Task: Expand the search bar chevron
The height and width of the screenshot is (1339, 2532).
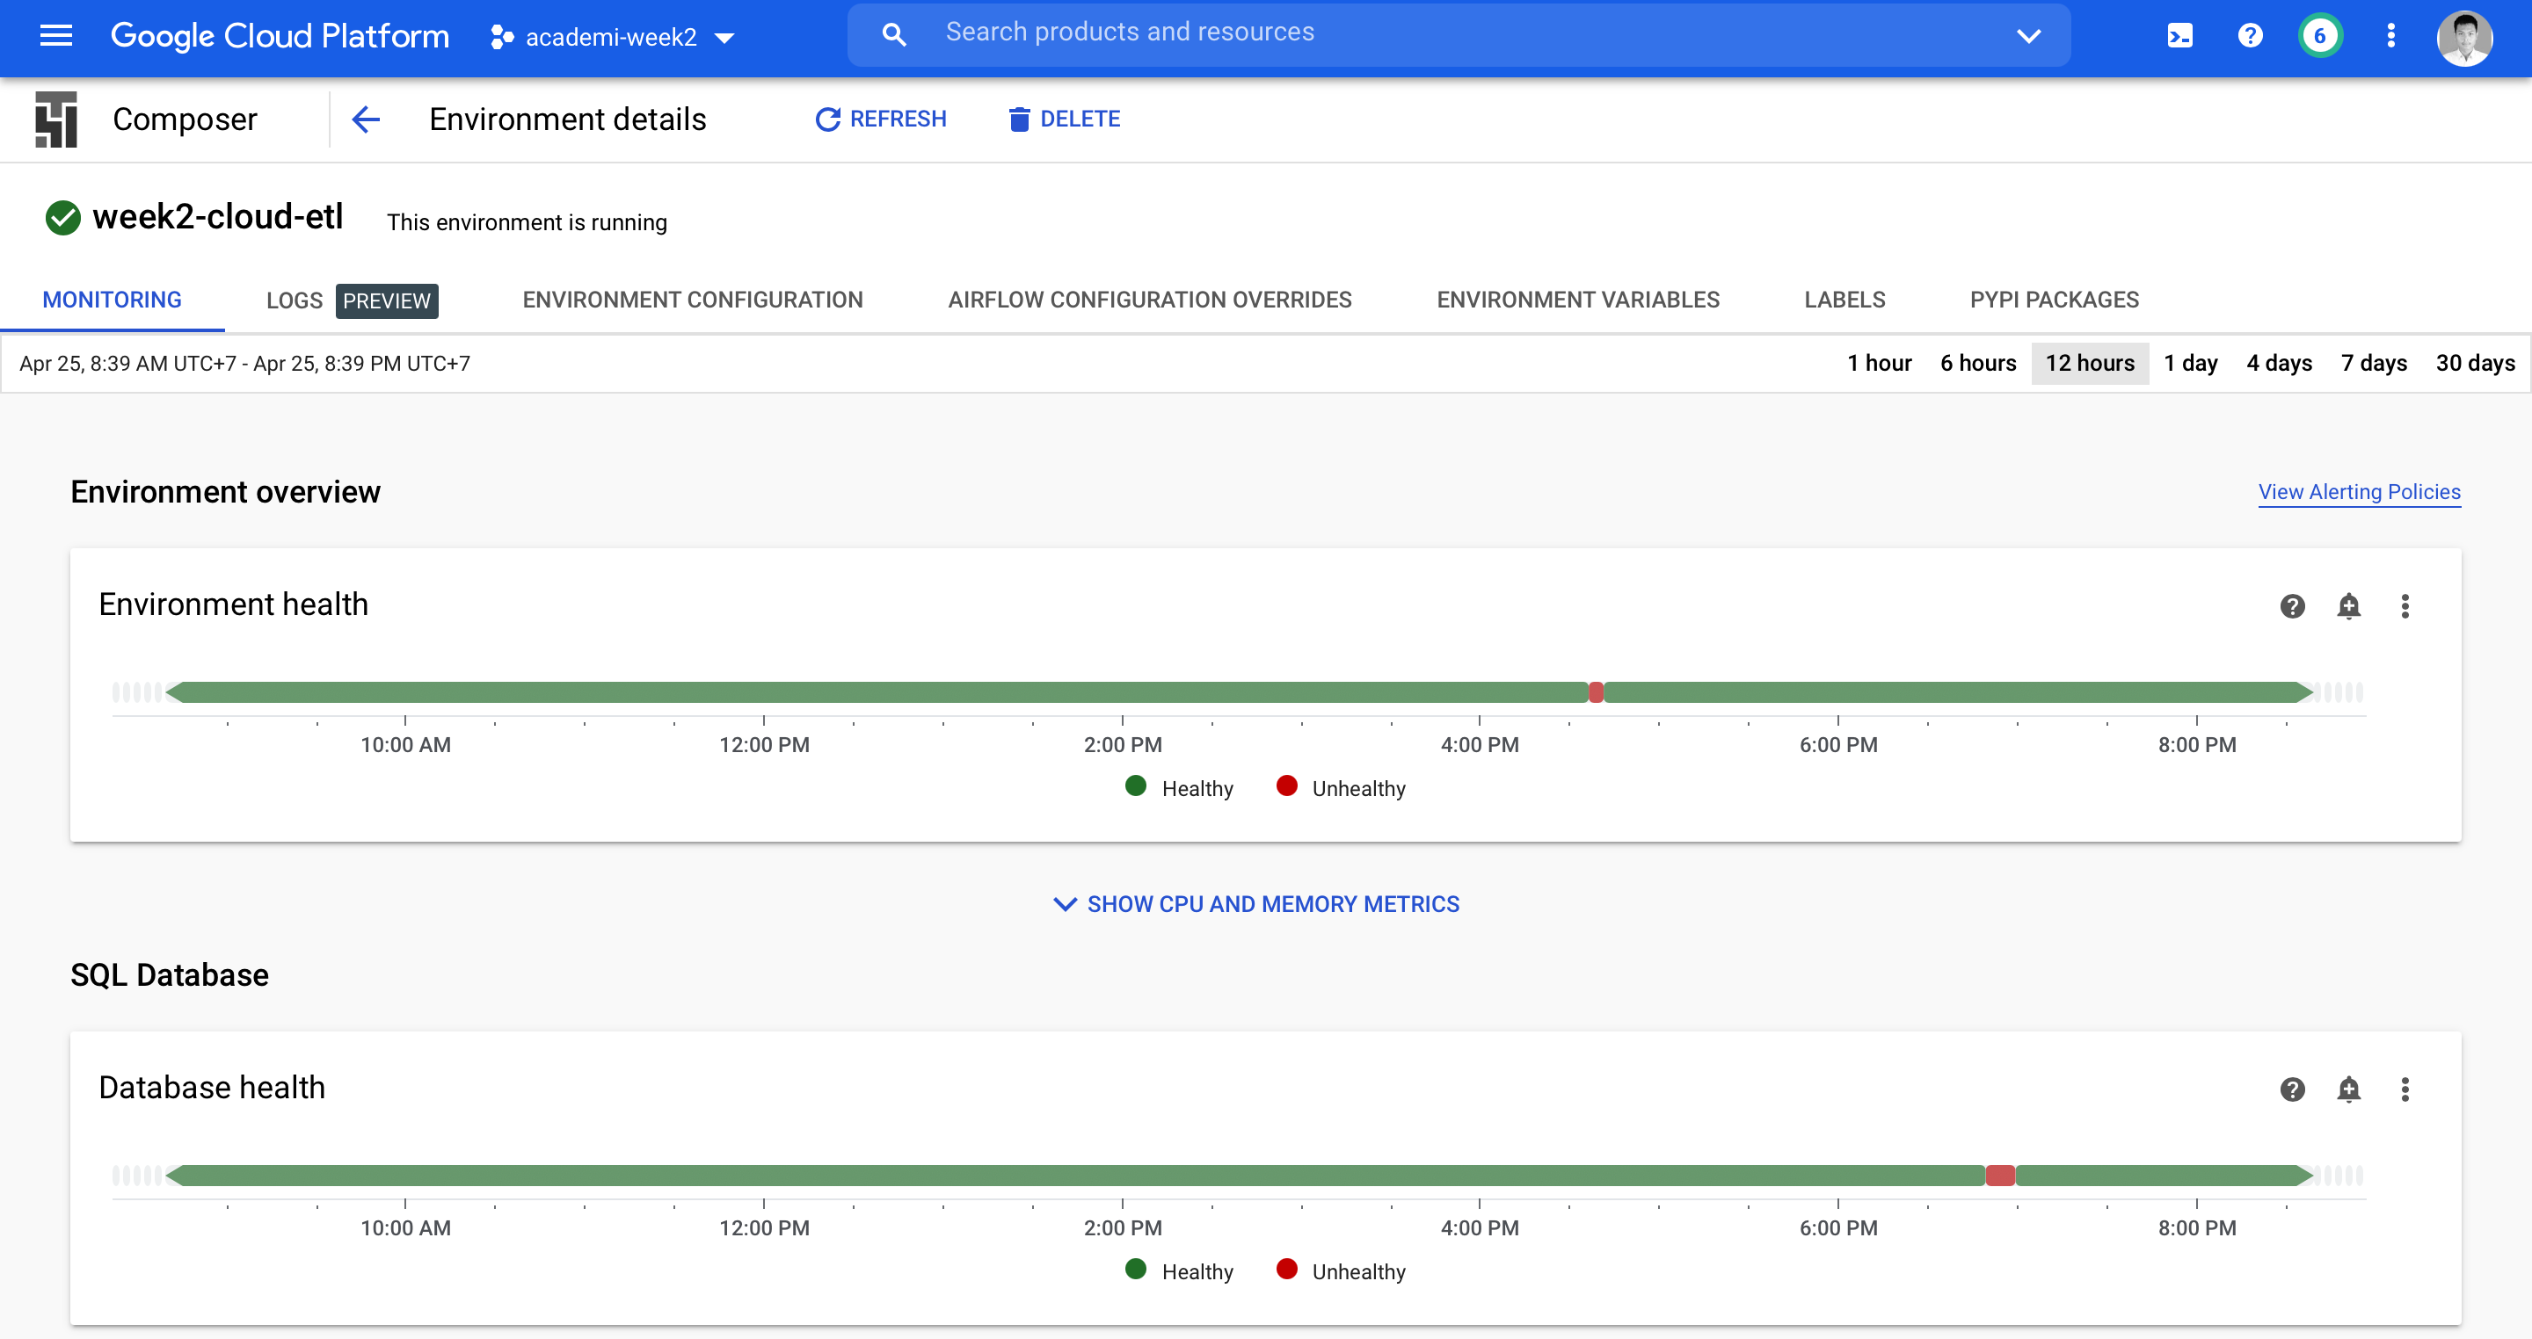Action: (2029, 35)
